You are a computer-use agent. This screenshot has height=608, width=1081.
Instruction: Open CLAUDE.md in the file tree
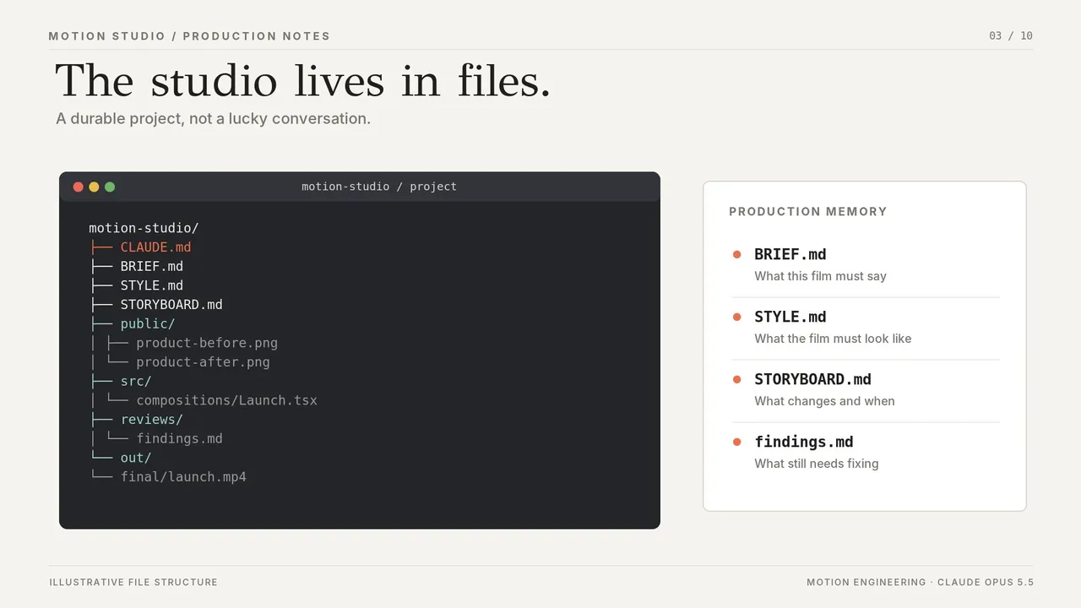click(155, 247)
